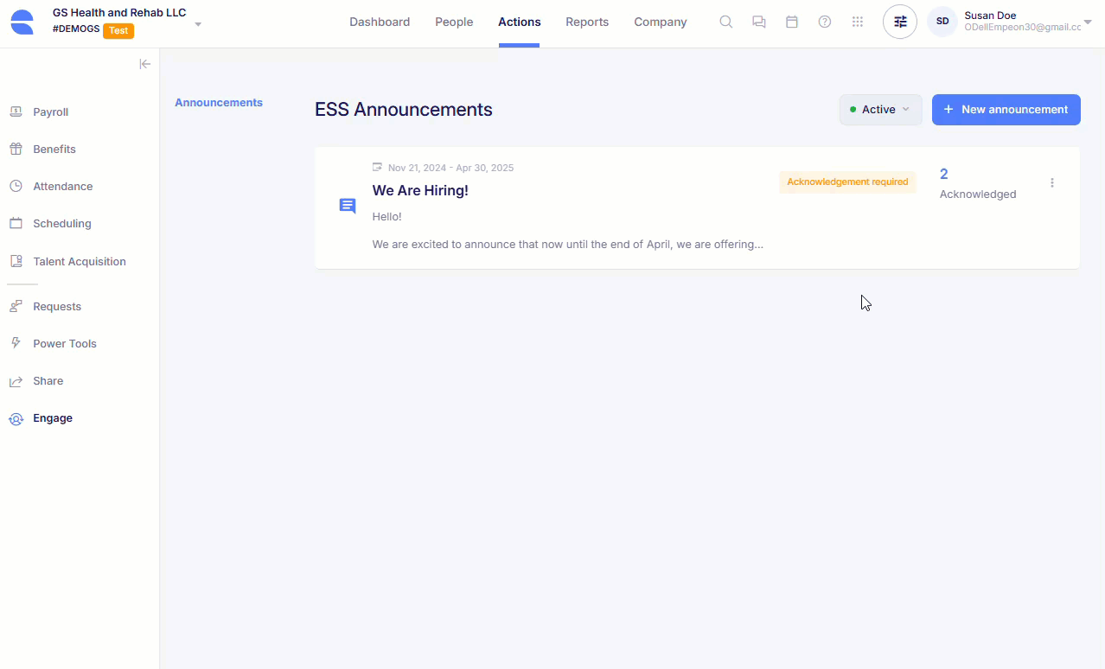Open the search magnifier icon
Screen dimensions: 1105x669
click(x=725, y=22)
